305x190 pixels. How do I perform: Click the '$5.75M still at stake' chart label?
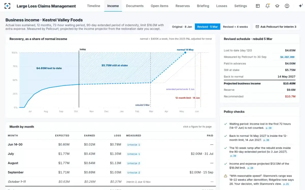pos(114,65)
